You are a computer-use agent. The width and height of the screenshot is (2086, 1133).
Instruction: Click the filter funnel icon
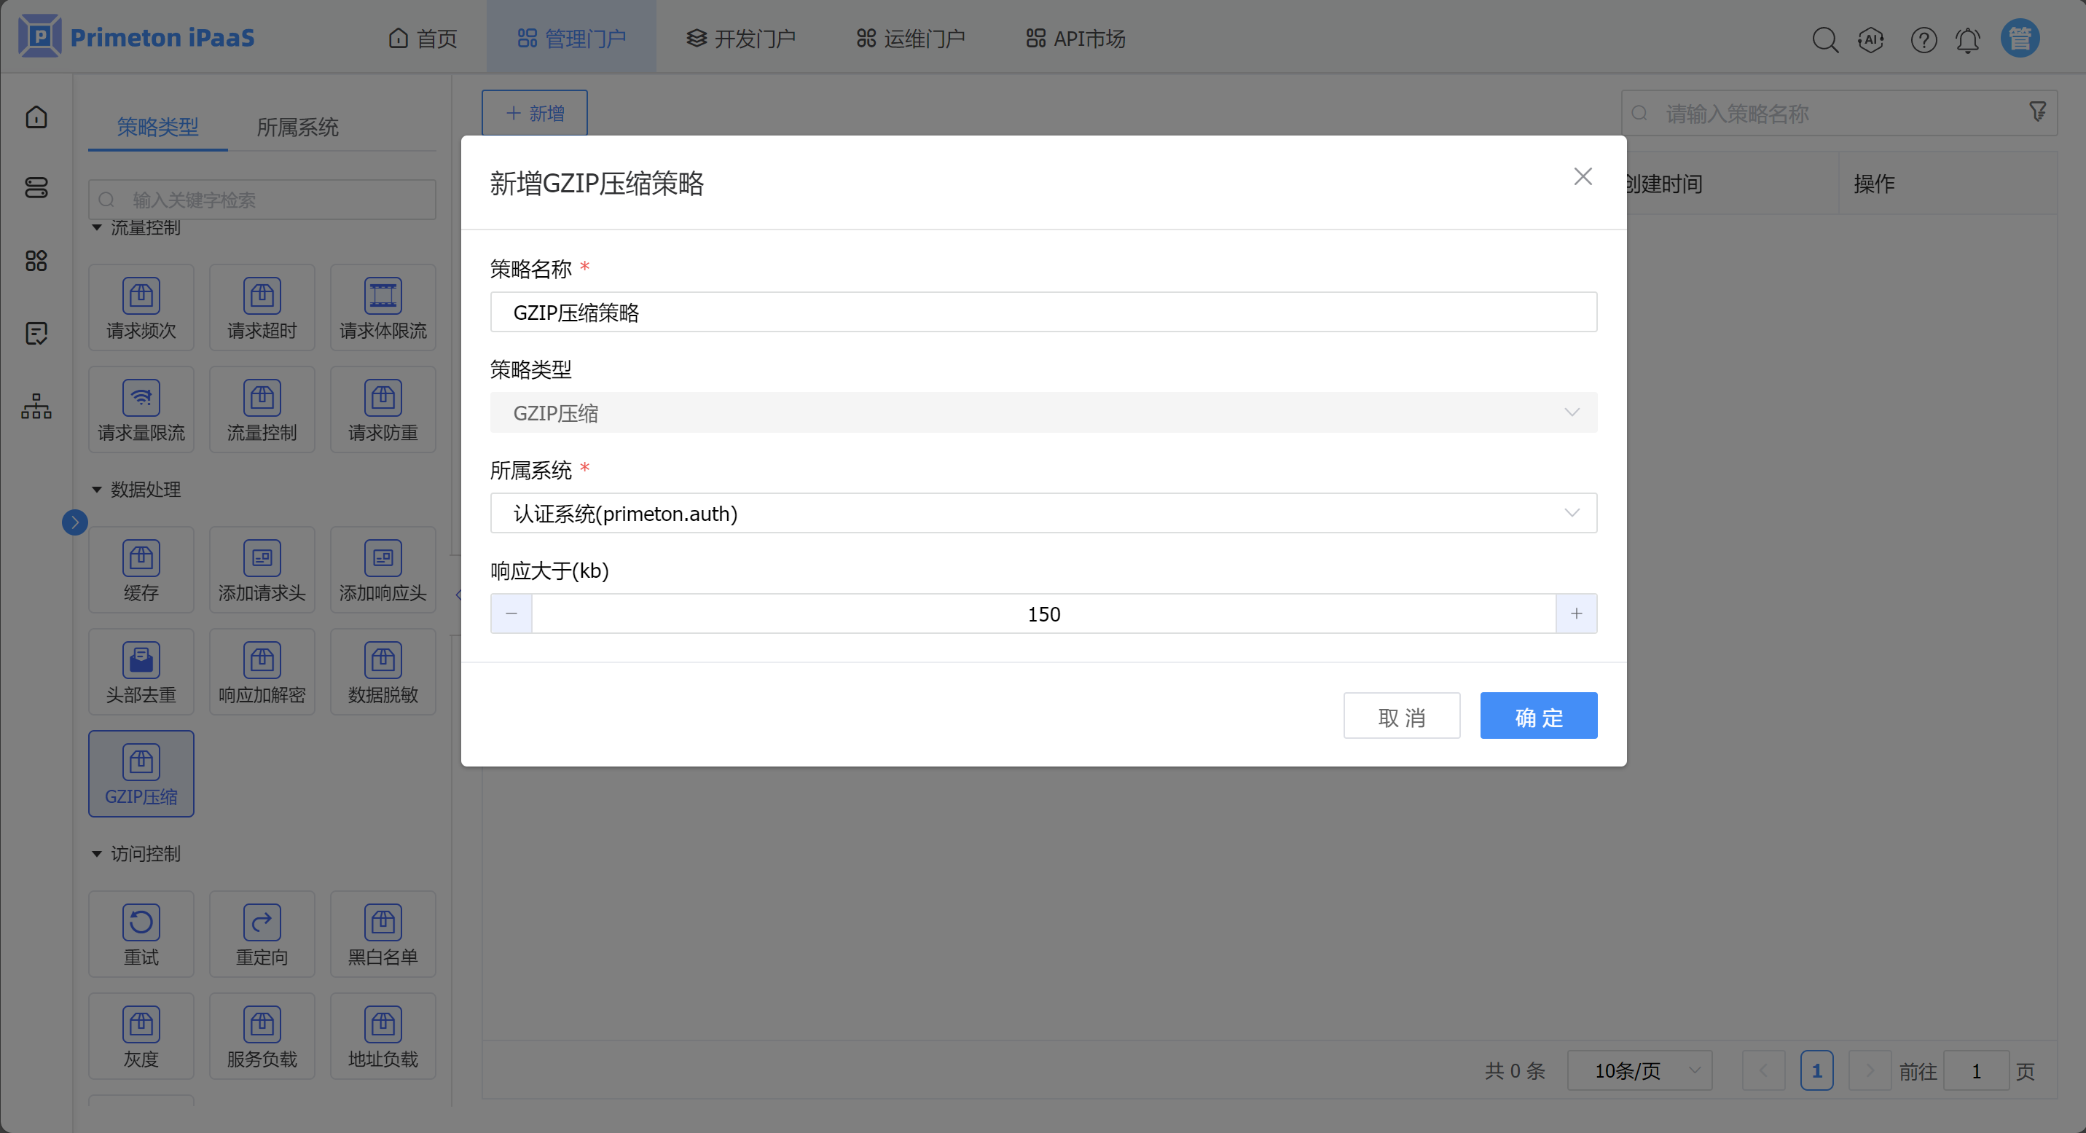tap(2037, 111)
